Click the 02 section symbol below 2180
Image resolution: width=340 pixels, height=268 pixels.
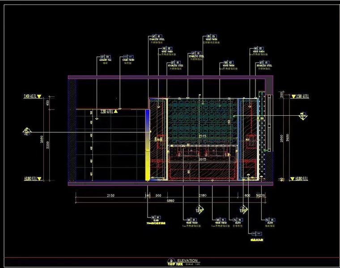[200, 209]
